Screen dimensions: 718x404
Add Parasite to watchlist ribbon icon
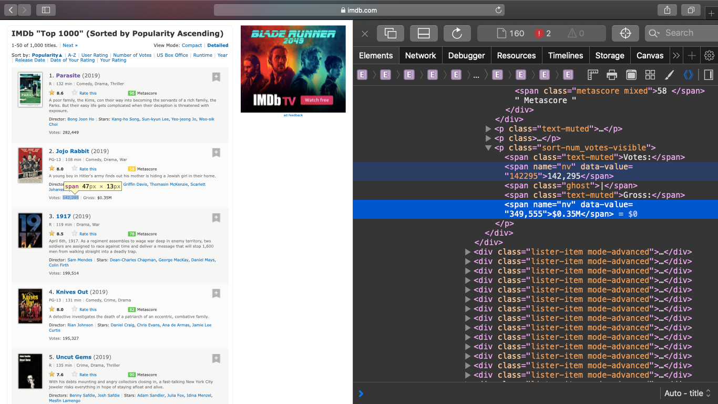coord(216,77)
